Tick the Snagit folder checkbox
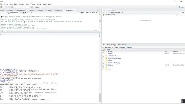The height and width of the screenshot is (104, 185). click(x=103, y=70)
